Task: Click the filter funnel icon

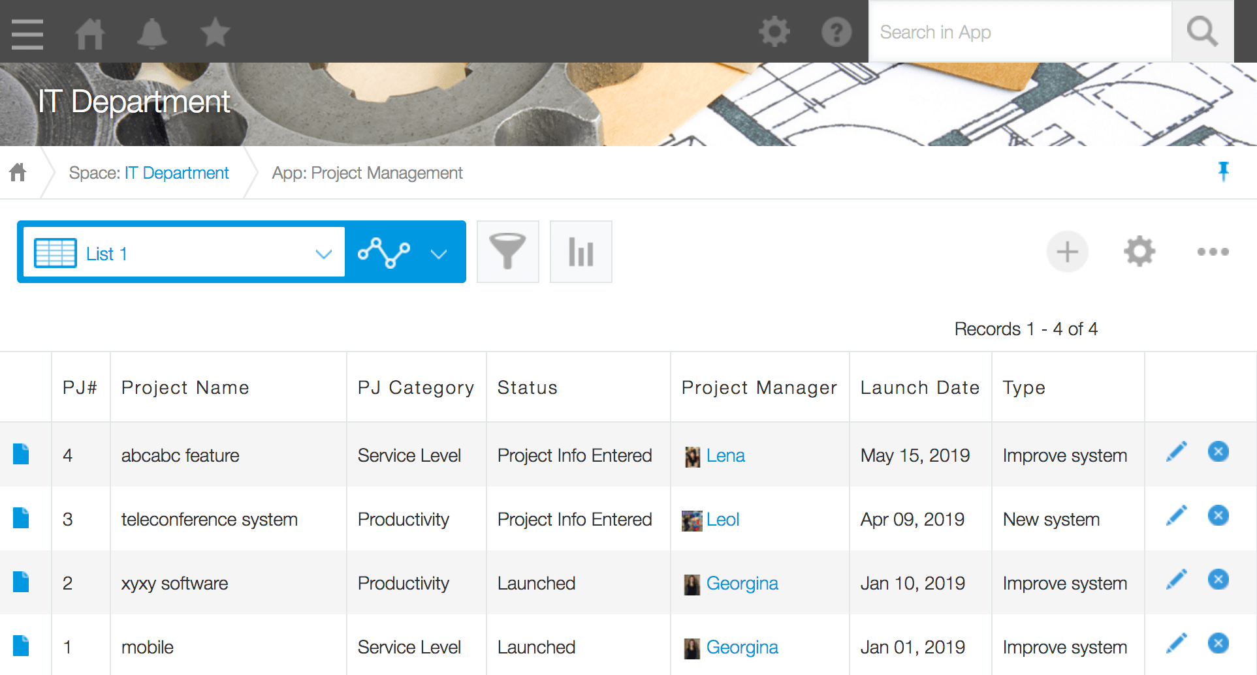Action: 507,252
